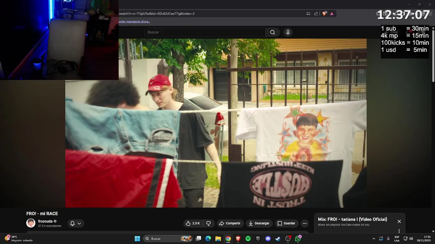Like the video showing 2.5 K
The width and height of the screenshot is (435, 244).
[193, 223]
